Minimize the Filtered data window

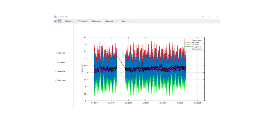[203, 16]
